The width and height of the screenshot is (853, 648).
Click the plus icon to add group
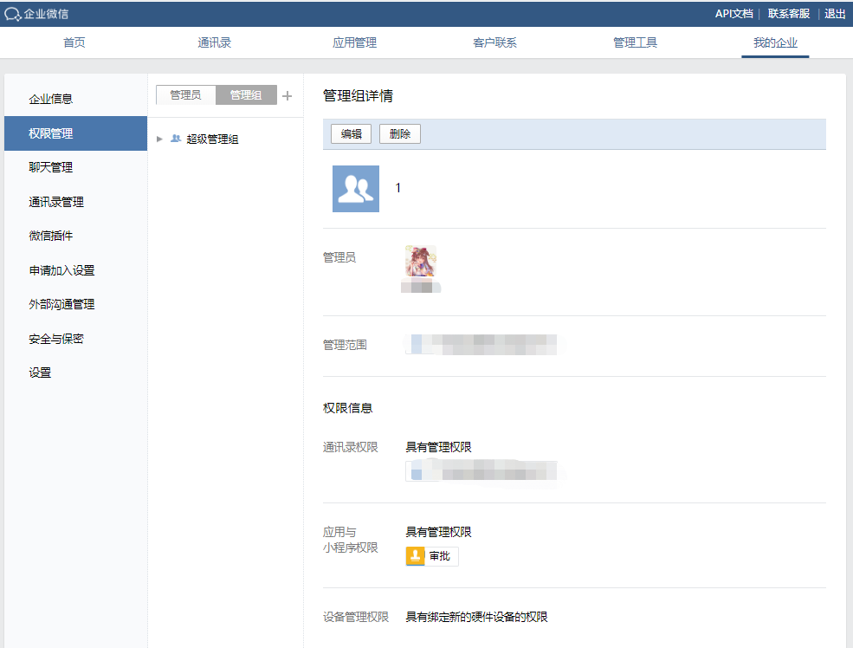288,95
